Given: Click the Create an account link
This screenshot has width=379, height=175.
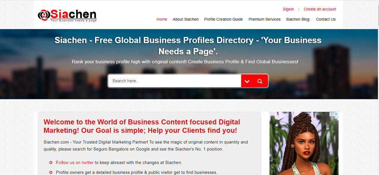Looking at the screenshot, I should [x=320, y=9].
